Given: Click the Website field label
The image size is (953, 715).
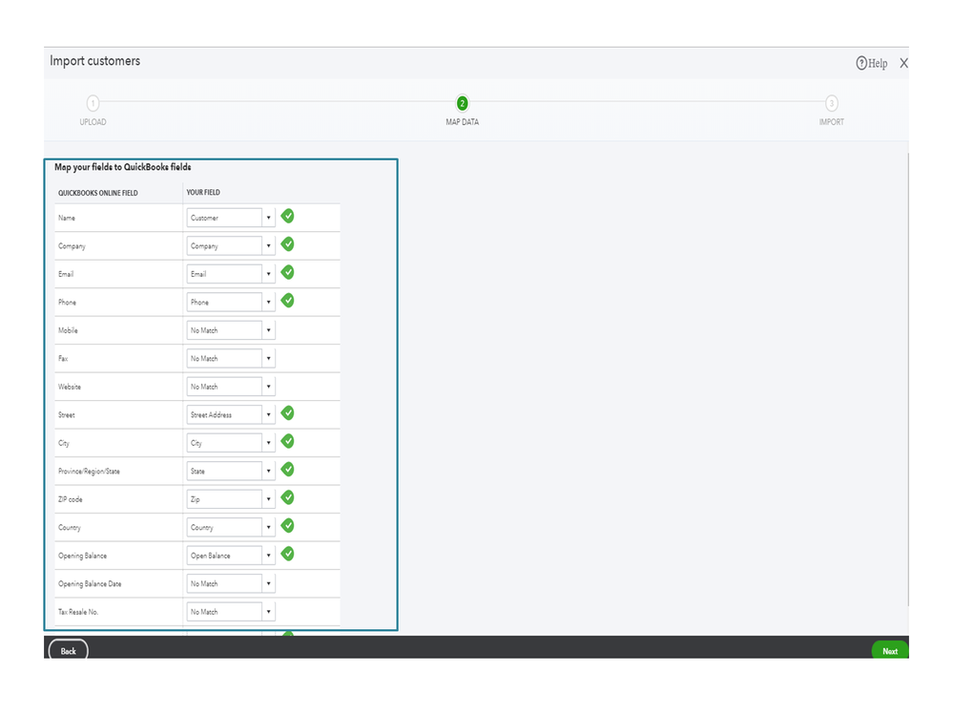Looking at the screenshot, I should coord(70,387).
